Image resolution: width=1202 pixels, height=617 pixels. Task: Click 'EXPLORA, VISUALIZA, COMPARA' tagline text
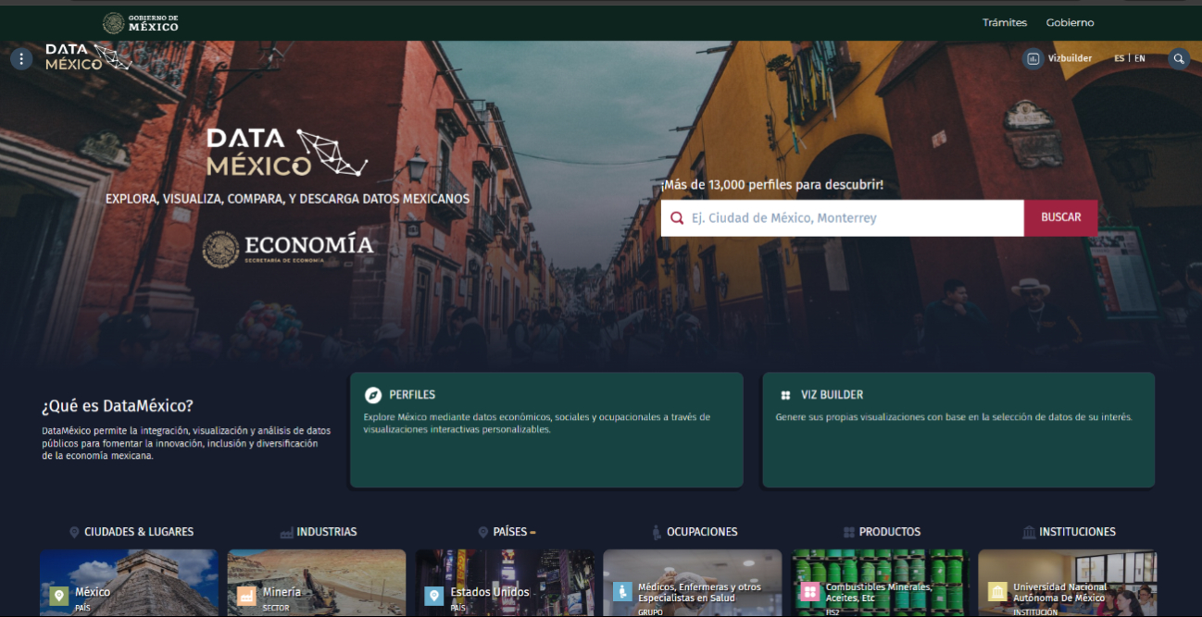[x=287, y=199]
